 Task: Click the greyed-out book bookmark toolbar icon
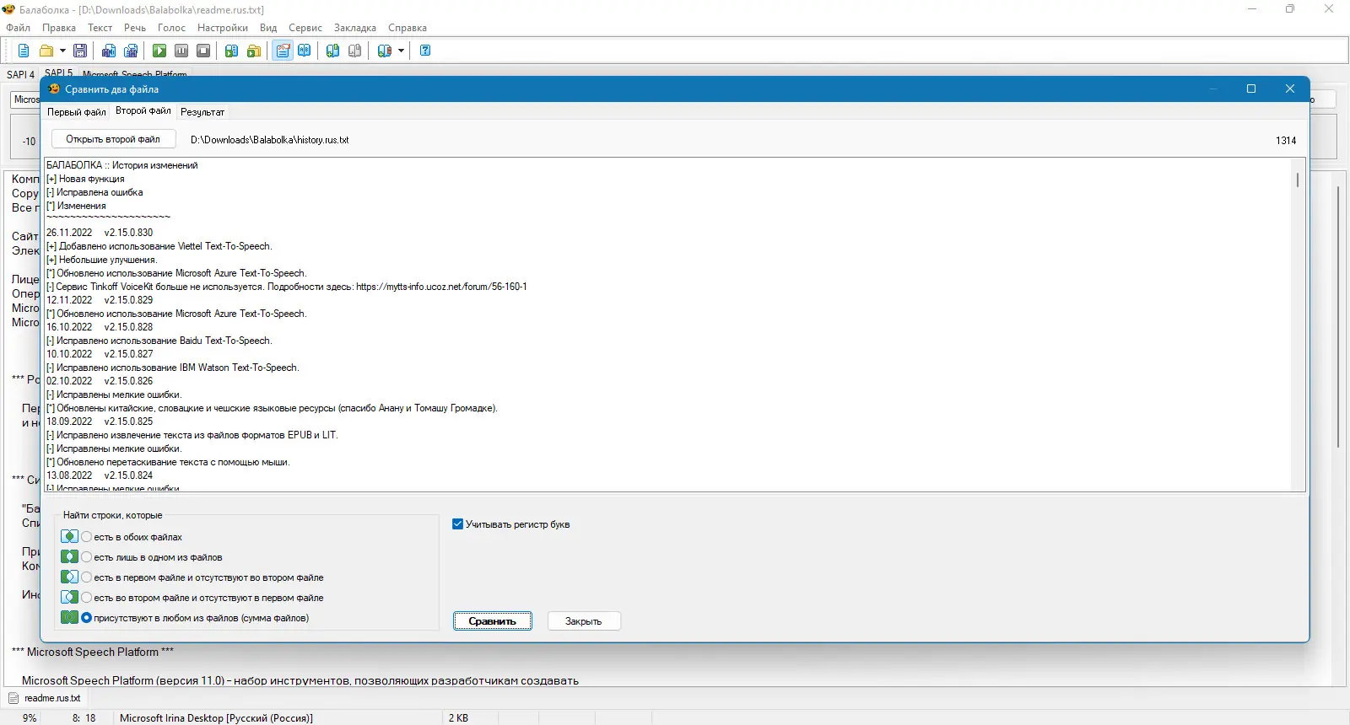pos(355,51)
